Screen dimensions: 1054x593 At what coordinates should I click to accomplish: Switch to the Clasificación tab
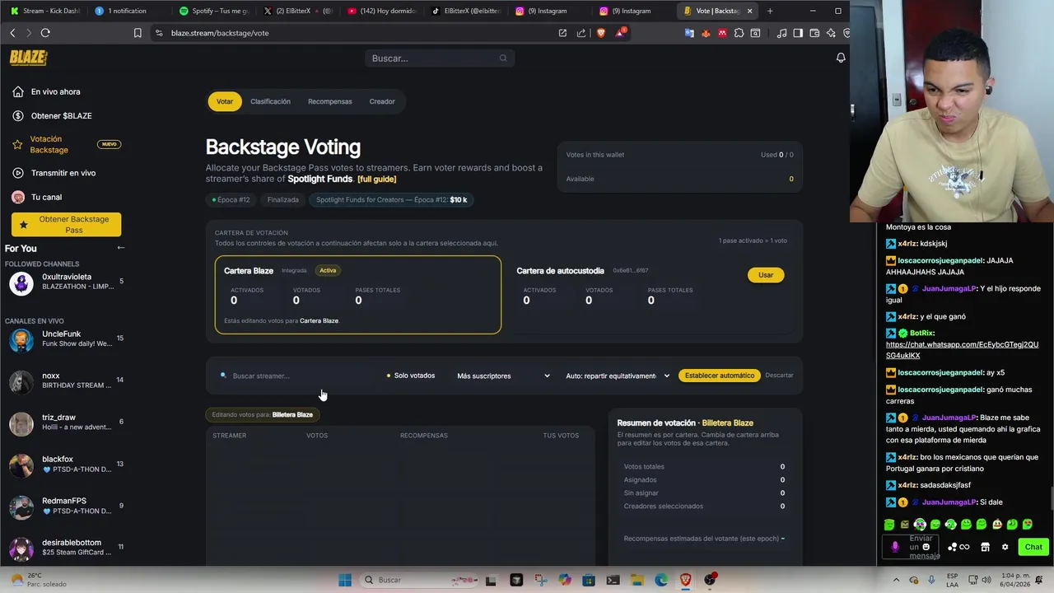point(270,101)
